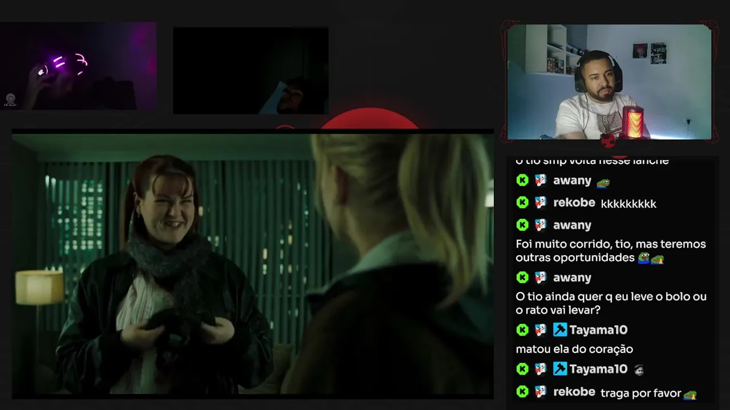Open awany's username on the frog-emote-only row
The height and width of the screenshot is (410, 730).
coord(572,181)
